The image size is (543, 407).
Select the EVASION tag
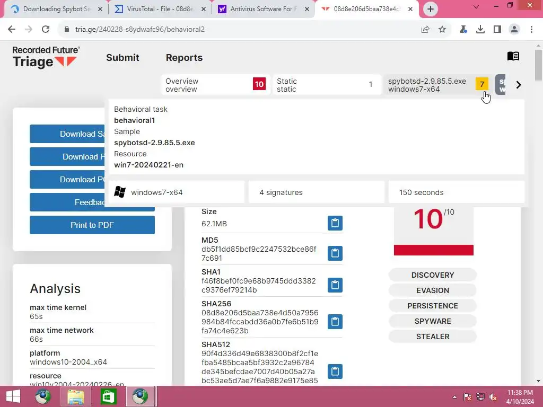pyautogui.click(x=433, y=290)
